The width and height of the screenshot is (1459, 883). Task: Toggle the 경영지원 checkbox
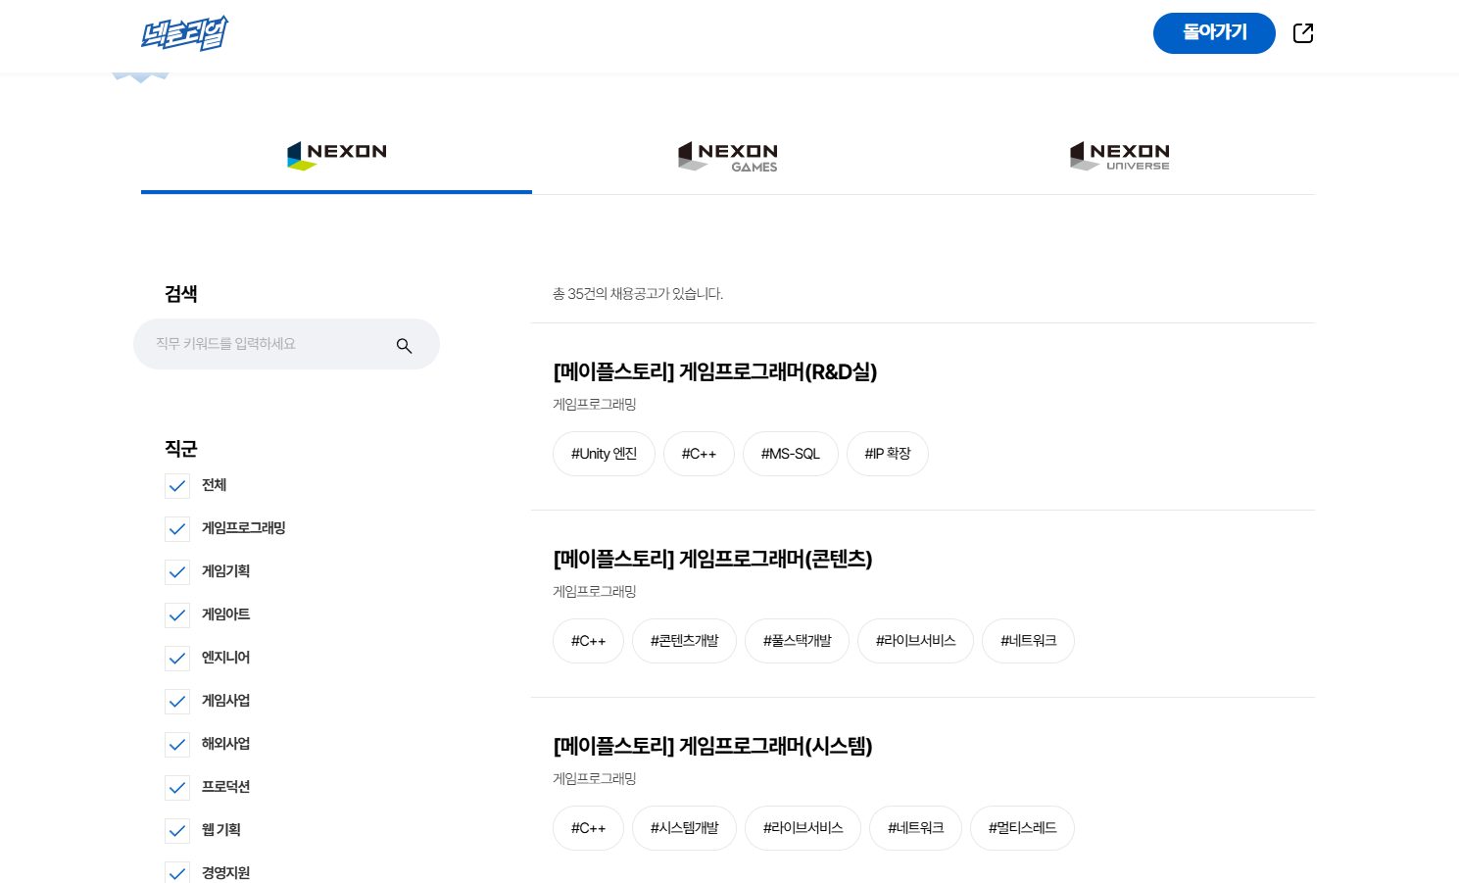(177, 873)
